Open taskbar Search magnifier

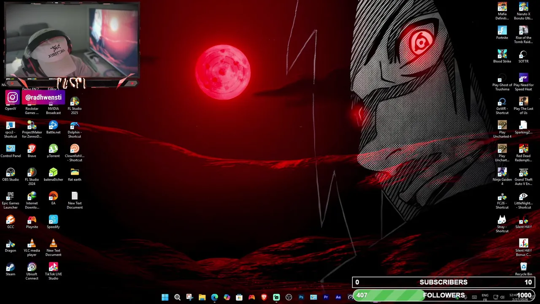177,297
